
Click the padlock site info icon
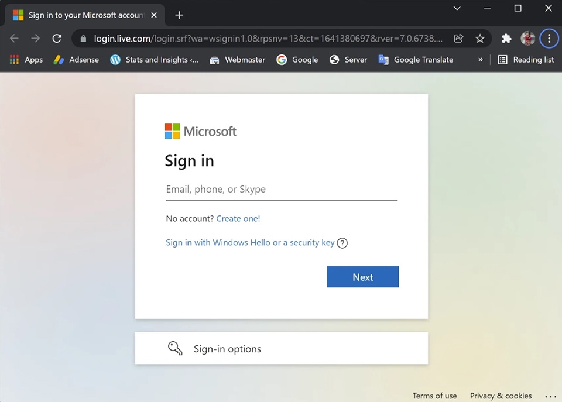coord(83,39)
